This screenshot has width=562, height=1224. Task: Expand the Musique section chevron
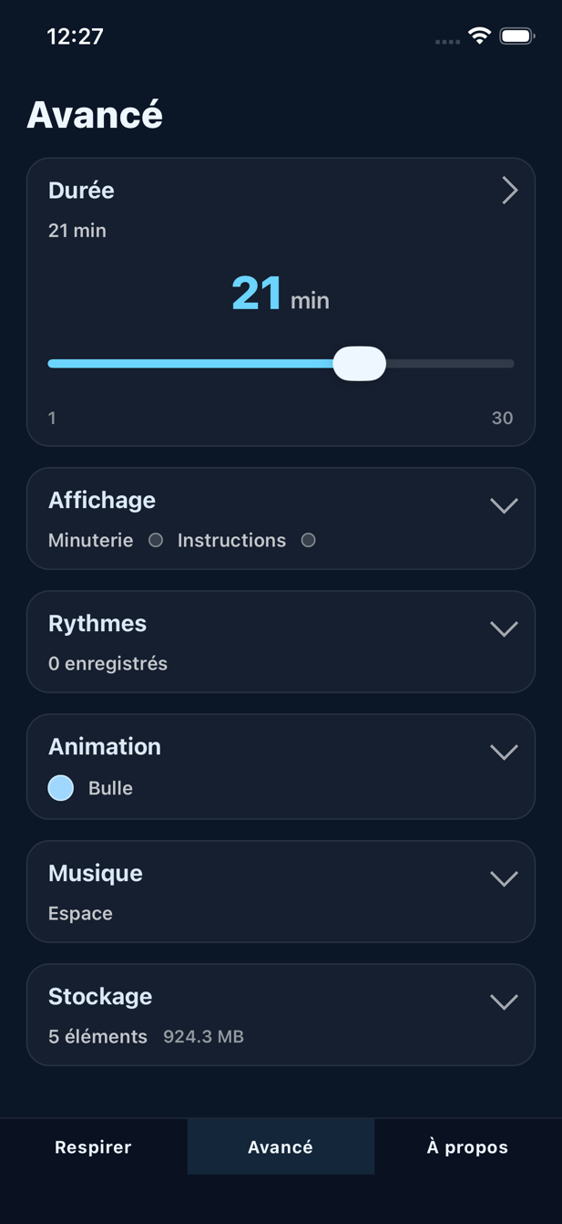(504, 878)
